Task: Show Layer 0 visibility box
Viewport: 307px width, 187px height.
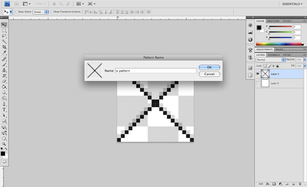Action: click(x=258, y=84)
